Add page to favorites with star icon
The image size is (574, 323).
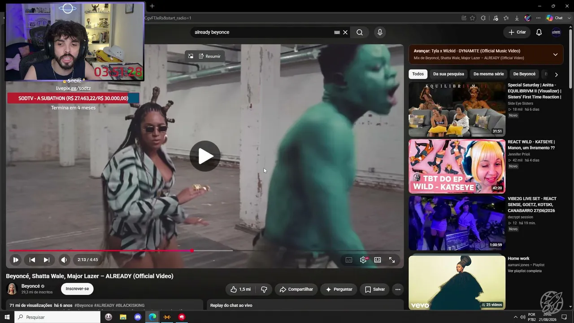click(472, 18)
